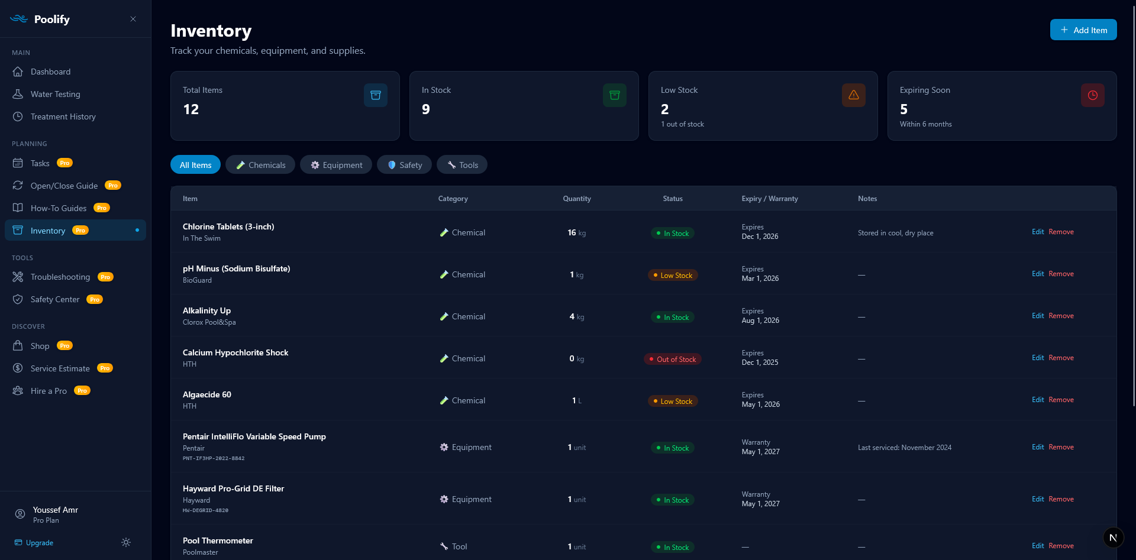The height and width of the screenshot is (560, 1136).
Task: Remove the Pentair IntelliFlo pump item
Action: pyautogui.click(x=1061, y=447)
